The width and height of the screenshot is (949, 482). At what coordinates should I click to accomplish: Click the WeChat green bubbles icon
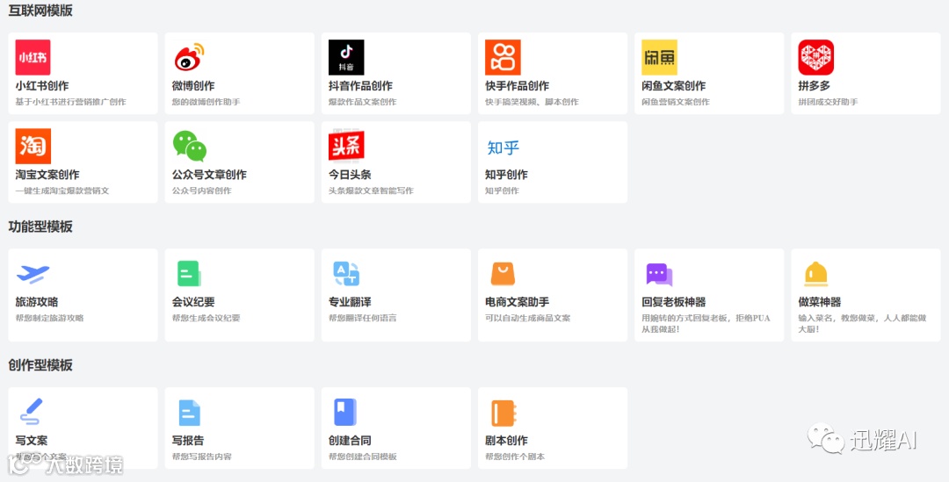click(190, 147)
